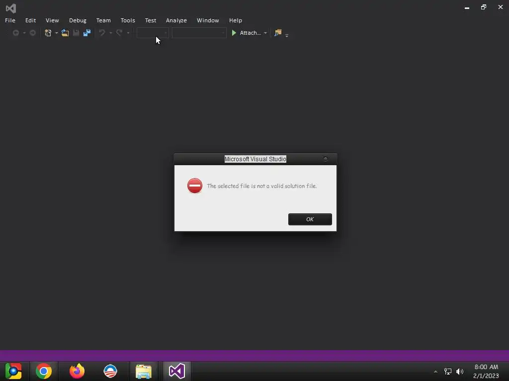
Task: Open the Solution Platforms combo box
Action: 199,33
